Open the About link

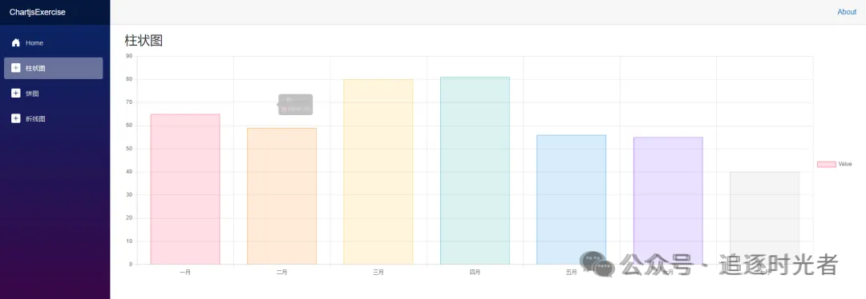point(847,12)
